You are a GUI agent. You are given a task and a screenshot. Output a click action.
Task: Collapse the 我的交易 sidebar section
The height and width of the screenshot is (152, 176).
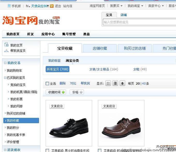tap(5, 63)
